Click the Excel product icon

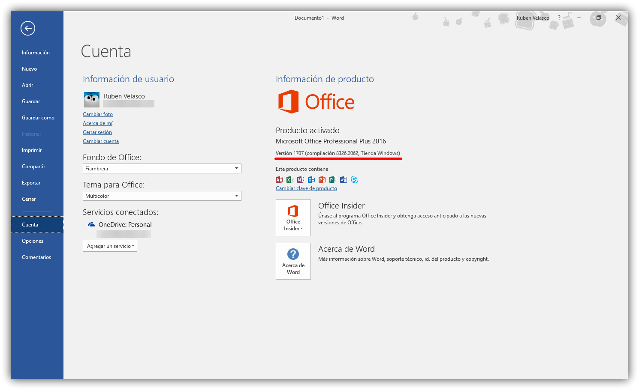(290, 180)
